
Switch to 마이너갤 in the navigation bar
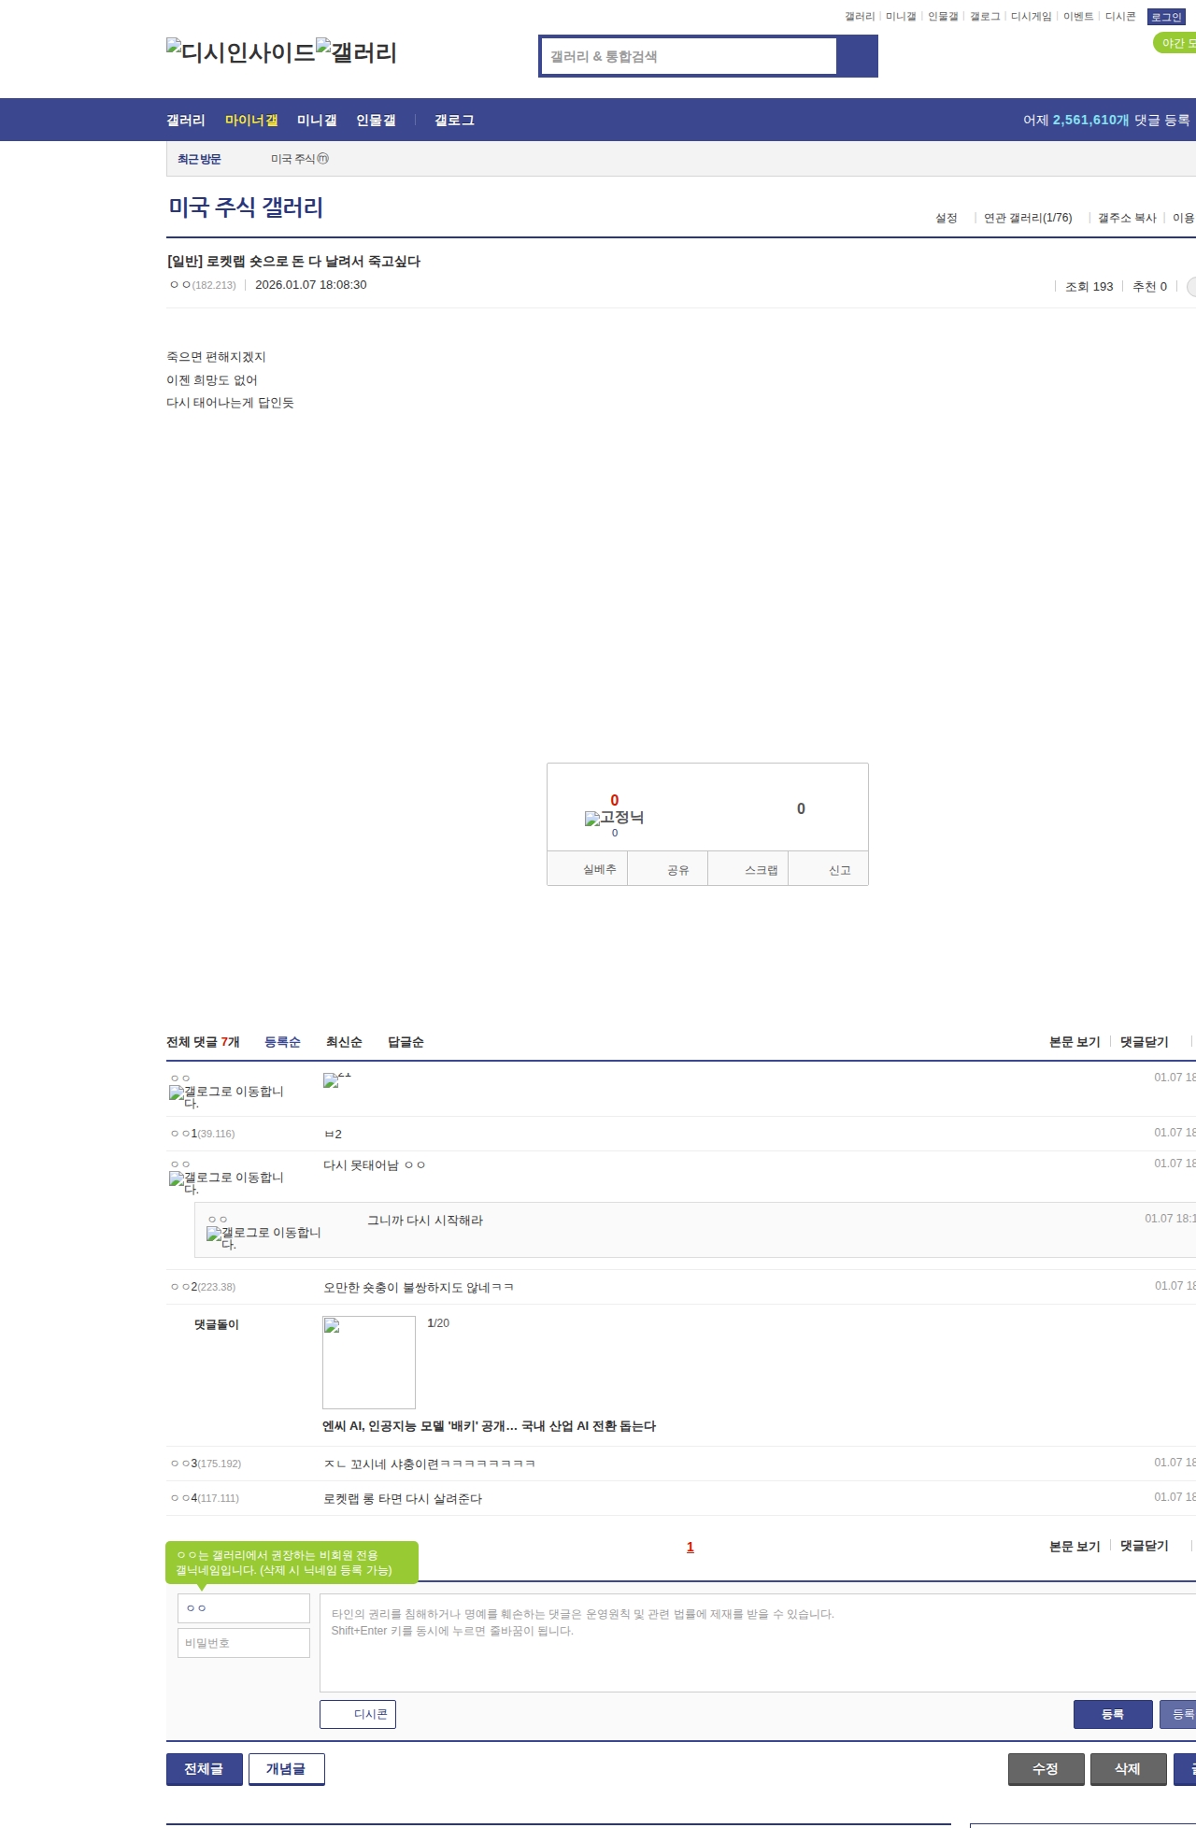pos(251,121)
